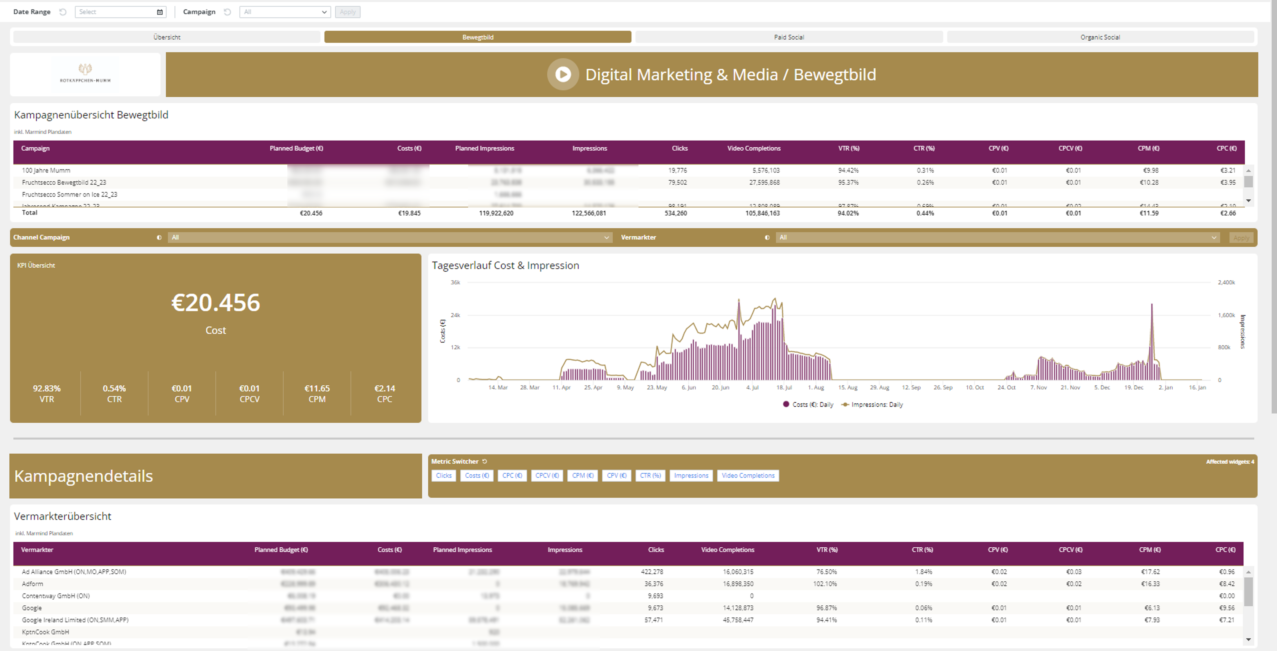Click the Vermarkter half-circle icon
This screenshot has width=1277, height=651.
[x=767, y=237]
